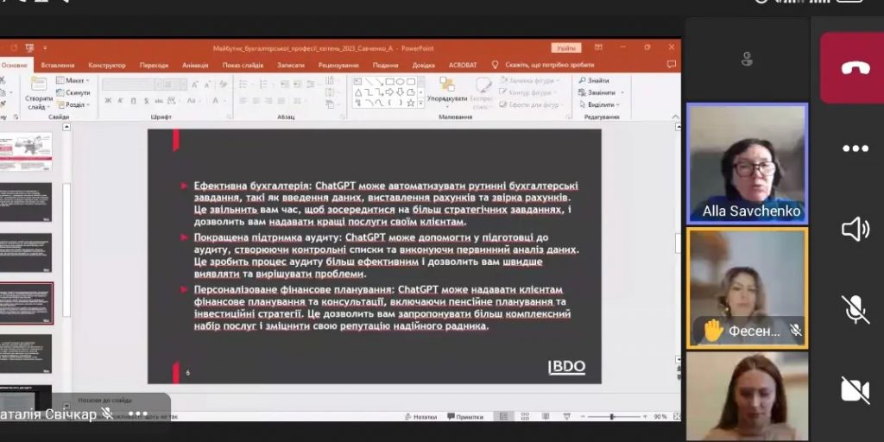This screenshot has width=884, height=442.
Task: Unmute the microphone in call controls
Action: [x=854, y=309]
